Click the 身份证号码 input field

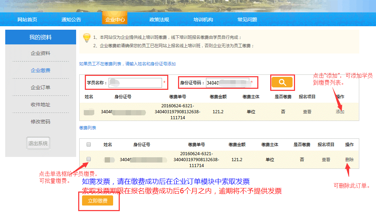point(227,83)
